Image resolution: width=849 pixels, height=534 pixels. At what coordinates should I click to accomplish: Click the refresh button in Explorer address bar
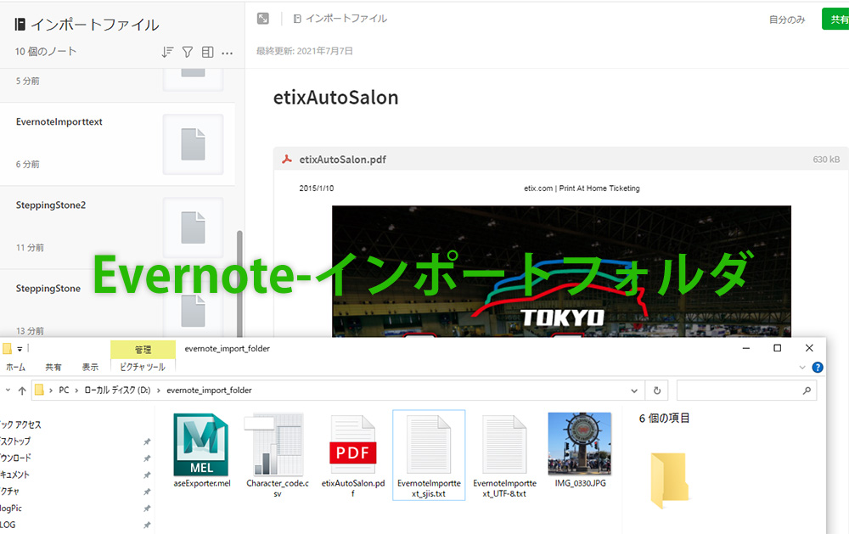point(656,391)
